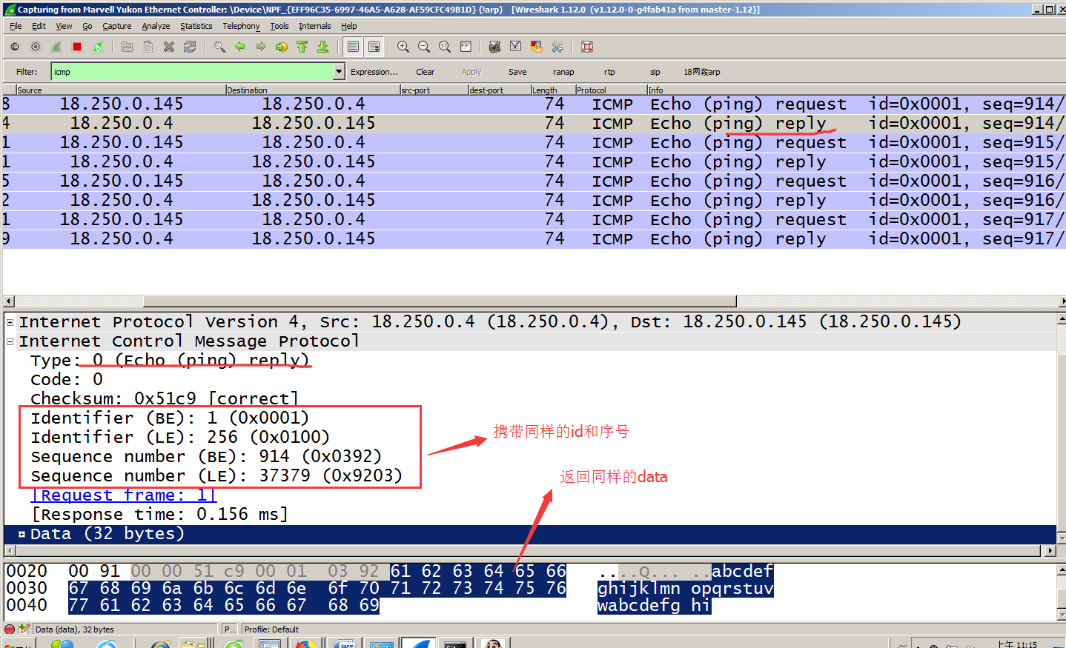Open the Capture menu
This screenshot has width=1066, height=648.
[116, 26]
